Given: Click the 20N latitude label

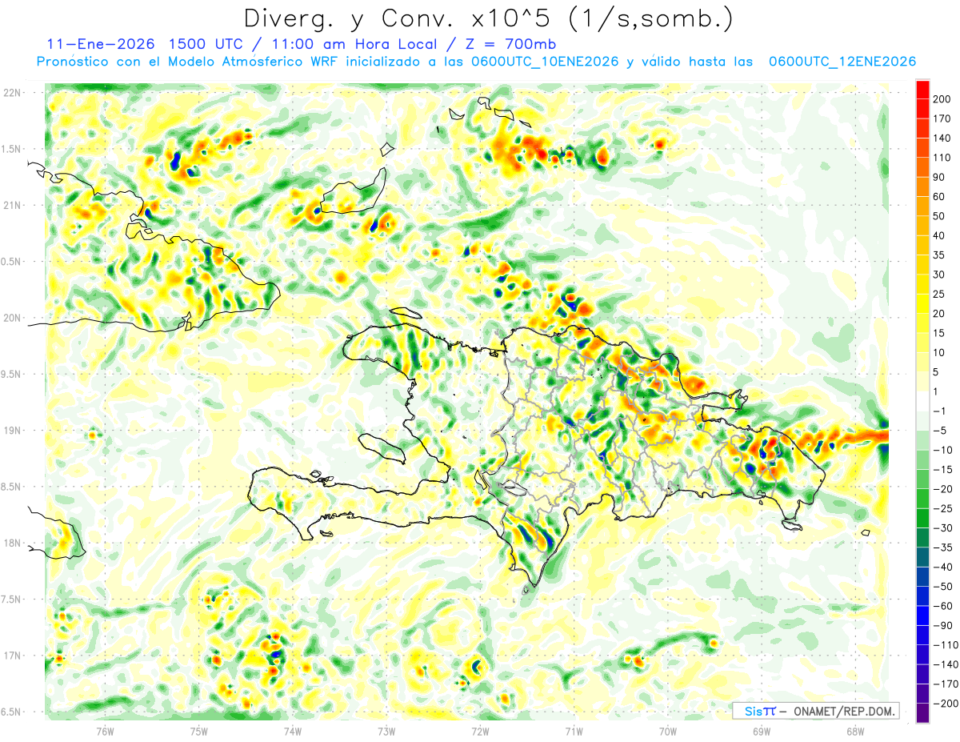Looking at the screenshot, I should 12,318.
